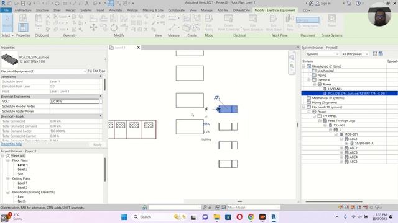Click the Properties help link
This screenshot has width=398, height=223.
pos(11,144)
